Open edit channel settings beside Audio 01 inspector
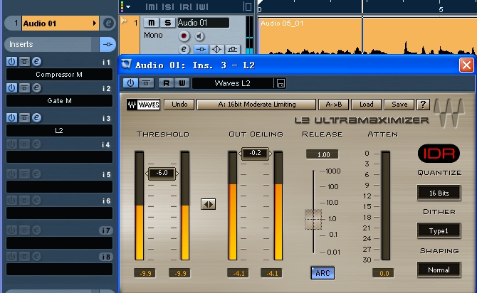The width and height of the screenshot is (477, 293). pos(108,23)
